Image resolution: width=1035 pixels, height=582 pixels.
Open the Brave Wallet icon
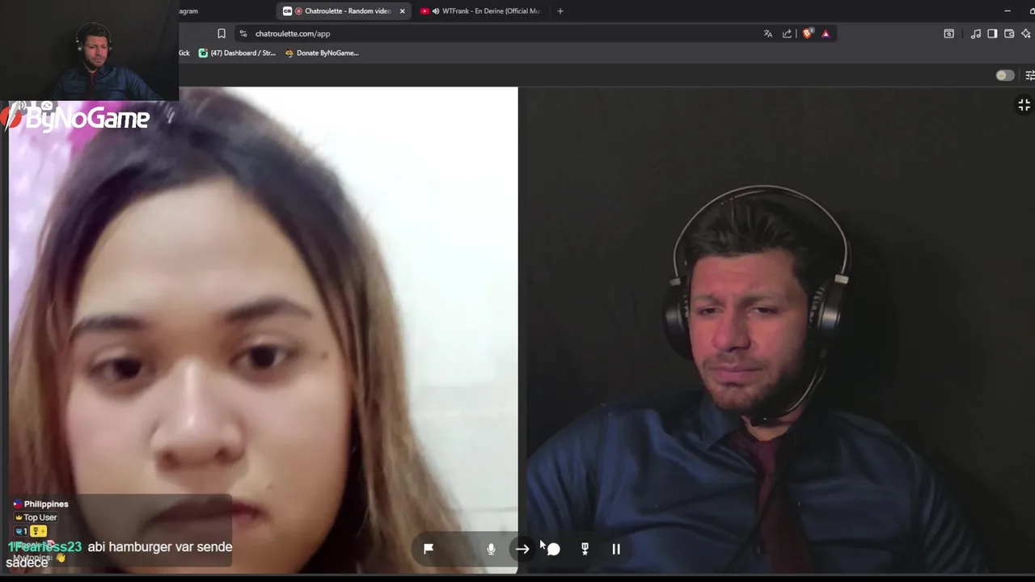click(x=1009, y=34)
